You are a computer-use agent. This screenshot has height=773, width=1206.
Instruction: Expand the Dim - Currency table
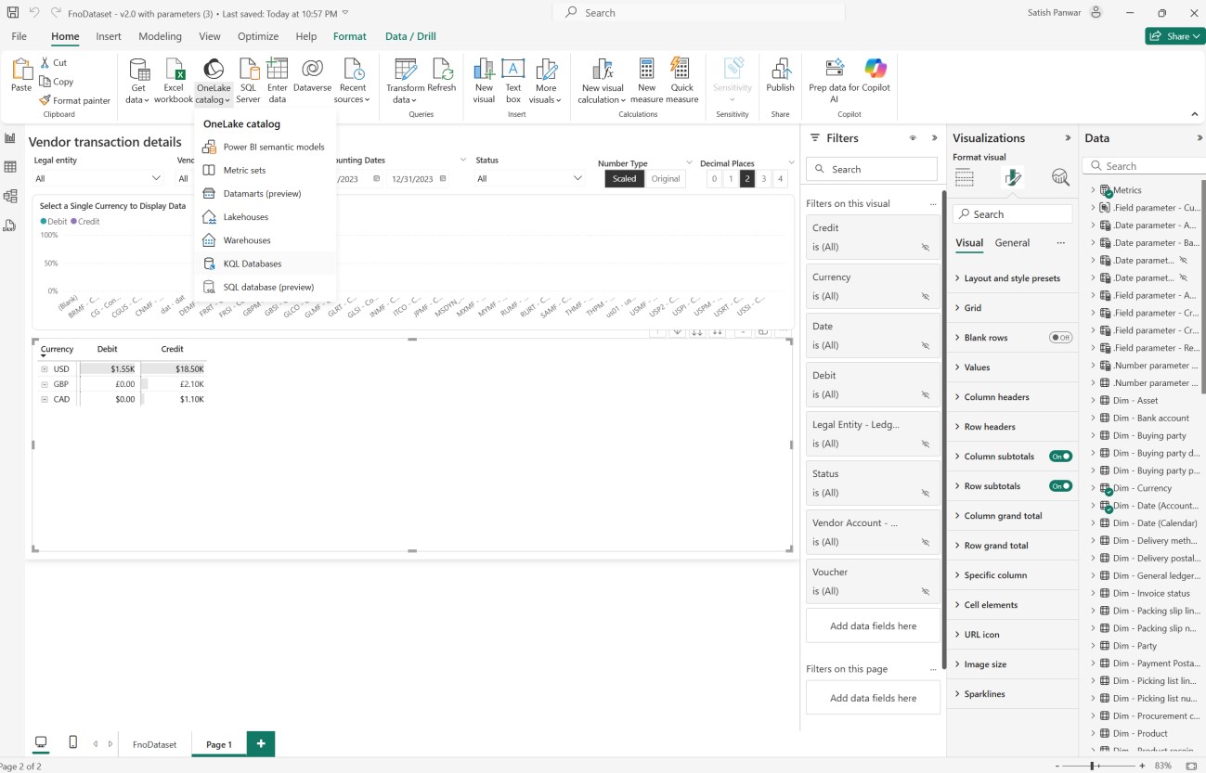1093,488
